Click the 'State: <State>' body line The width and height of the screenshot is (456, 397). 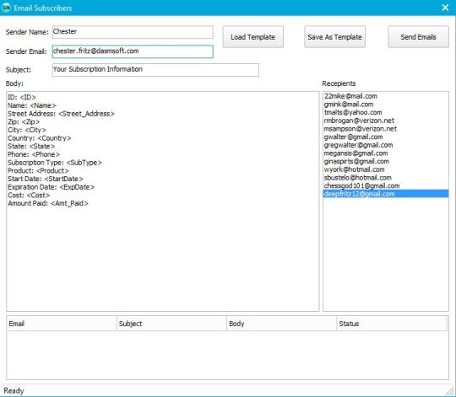(x=31, y=146)
